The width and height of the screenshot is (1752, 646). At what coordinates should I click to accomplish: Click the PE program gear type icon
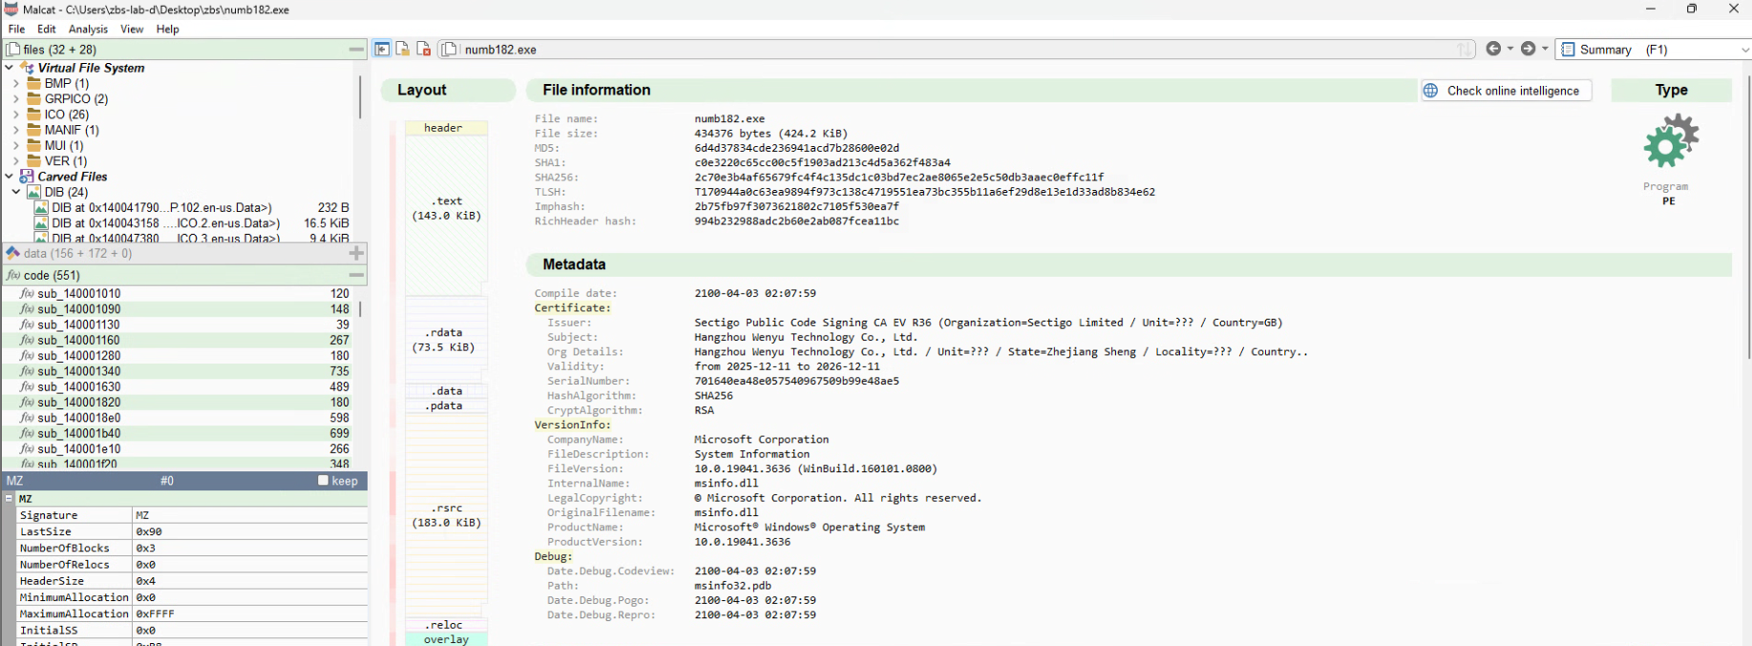pyautogui.click(x=1671, y=140)
